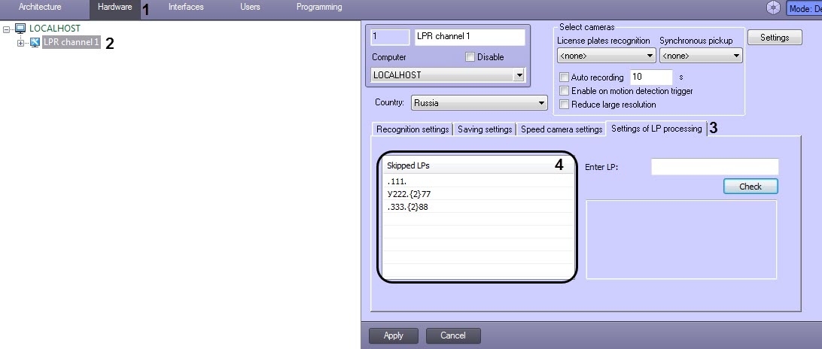Enable the Auto recording checkbox
Screen dimensions: 822x349
coord(564,77)
